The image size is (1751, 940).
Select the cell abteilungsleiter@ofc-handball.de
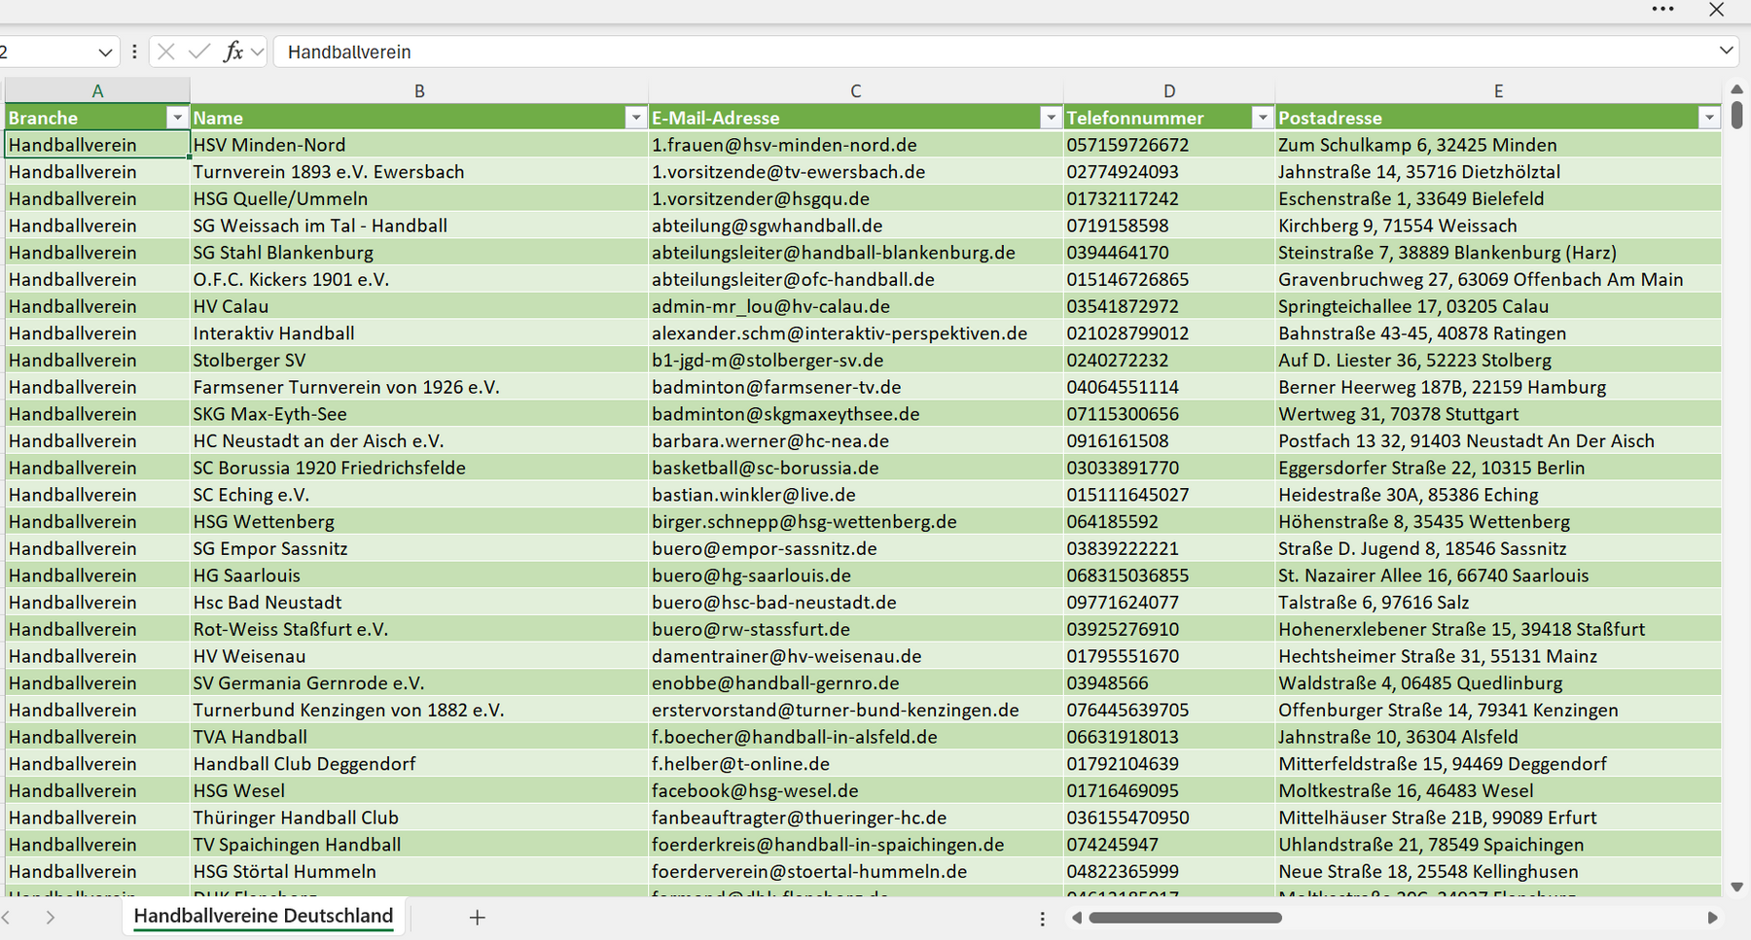pyautogui.click(x=856, y=280)
